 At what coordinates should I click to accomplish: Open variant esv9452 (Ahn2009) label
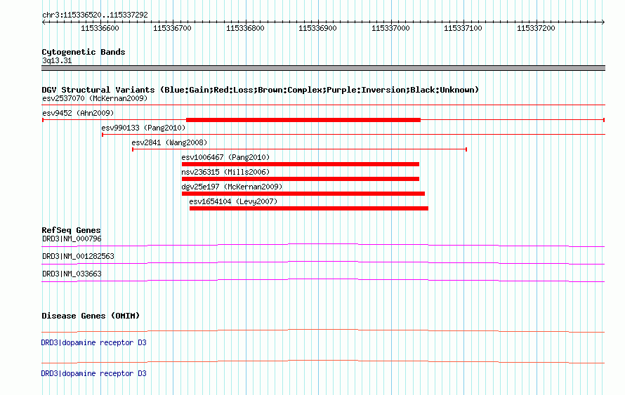pyautogui.click(x=78, y=113)
